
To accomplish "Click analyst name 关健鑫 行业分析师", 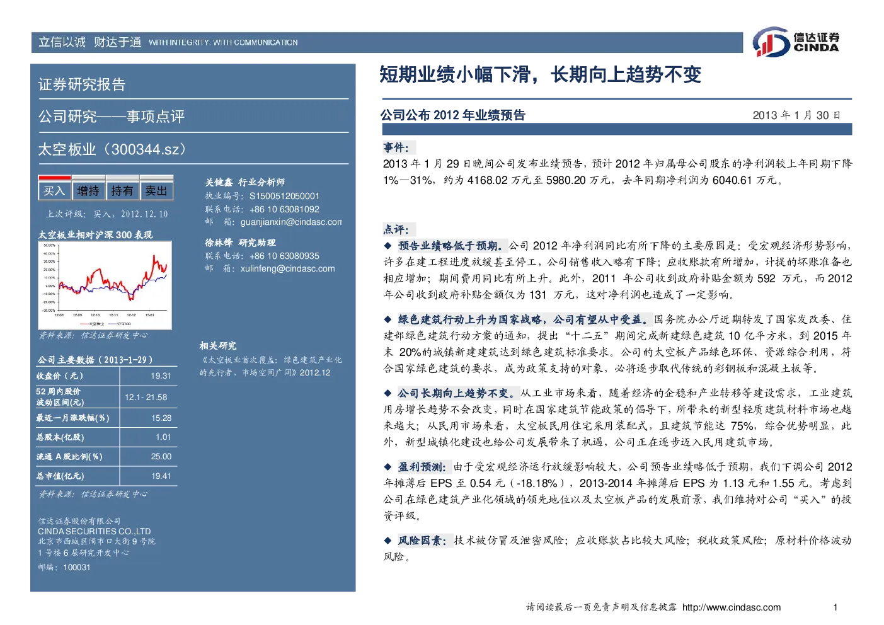I will [244, 182].
